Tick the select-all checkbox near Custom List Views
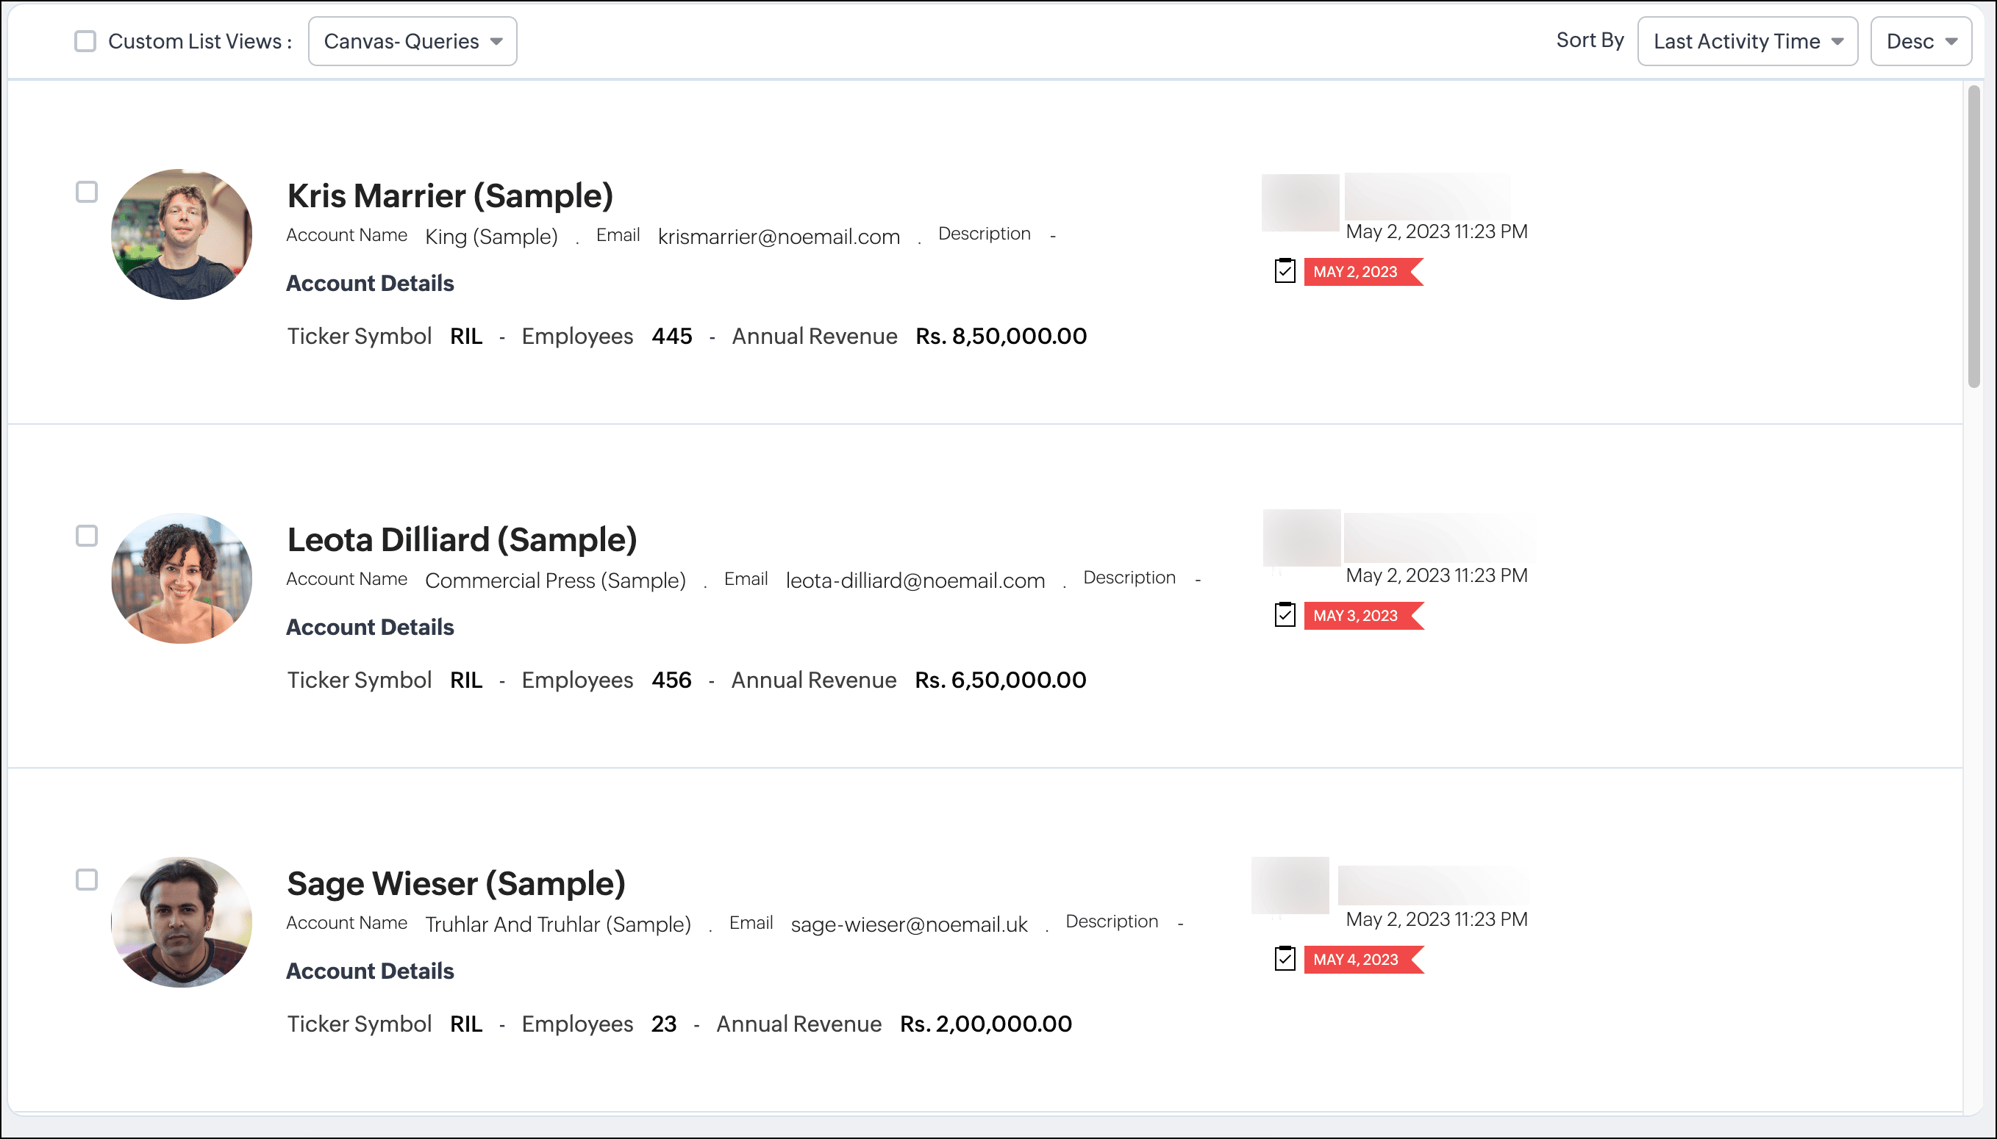1997x1139 pixels. (85, 41)
